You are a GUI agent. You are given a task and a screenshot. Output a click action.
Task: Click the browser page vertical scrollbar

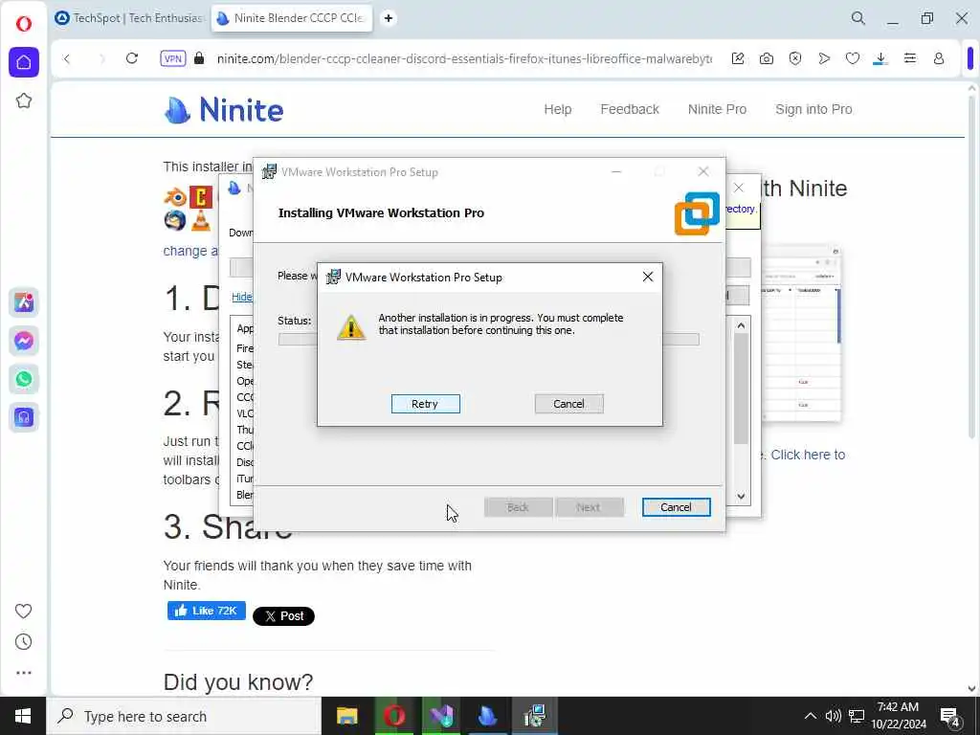pos(972,268)
